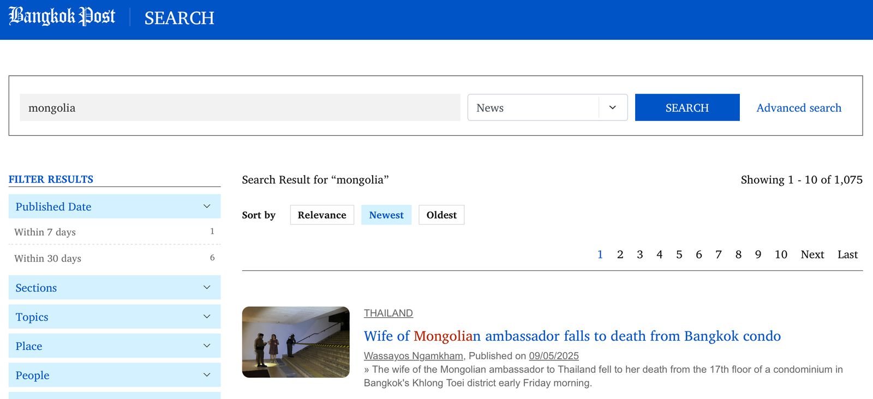The height and width of the screenshot is (399, 873).
Task: Filter results to Within 30 days
Action: pyautogui.click(x=48, y=258)
